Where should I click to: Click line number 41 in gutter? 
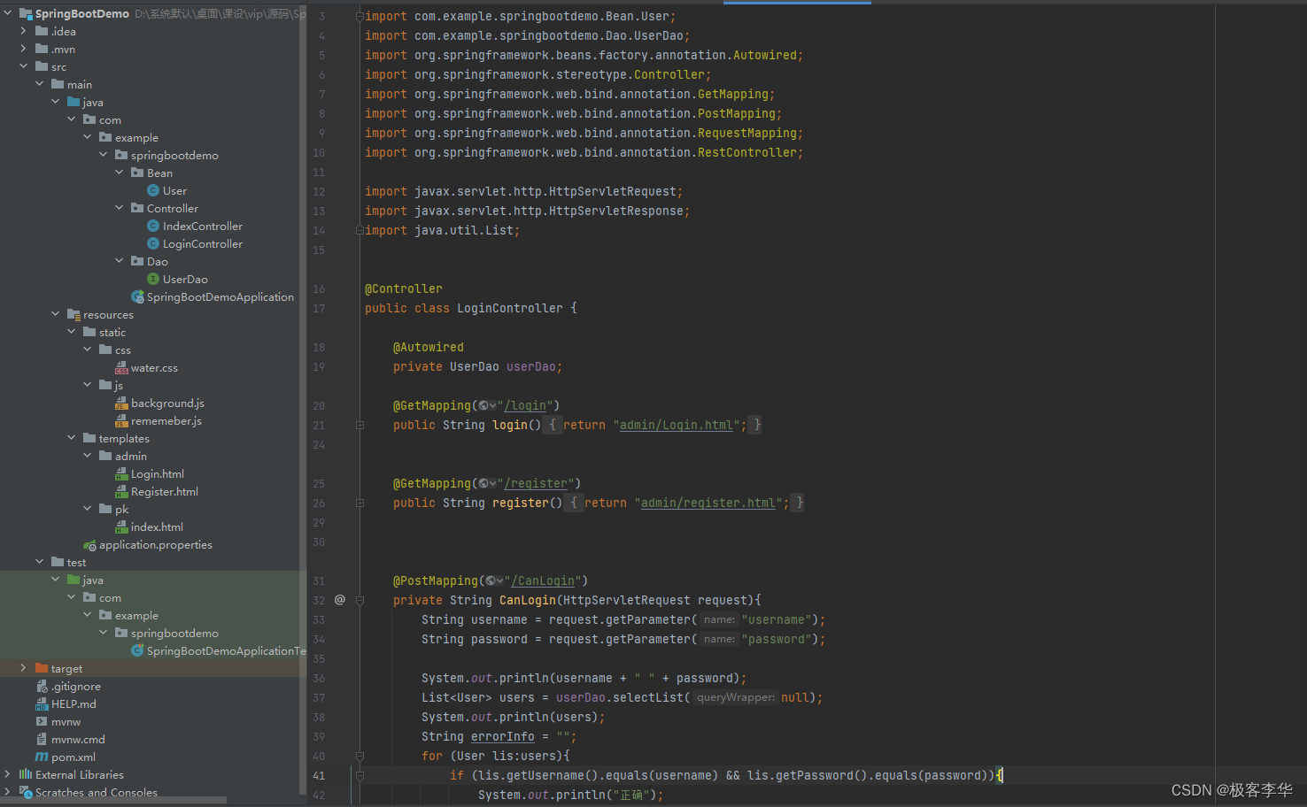click(x=319, y=775)
